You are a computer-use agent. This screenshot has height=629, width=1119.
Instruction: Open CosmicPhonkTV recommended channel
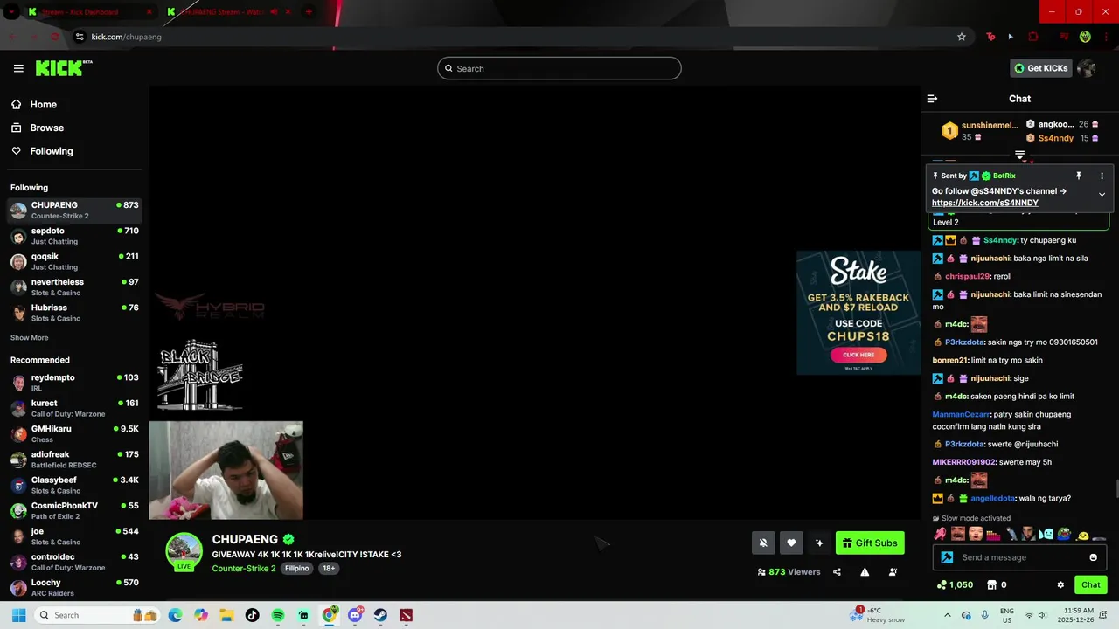pyautogui.click(x=74, y=511)
